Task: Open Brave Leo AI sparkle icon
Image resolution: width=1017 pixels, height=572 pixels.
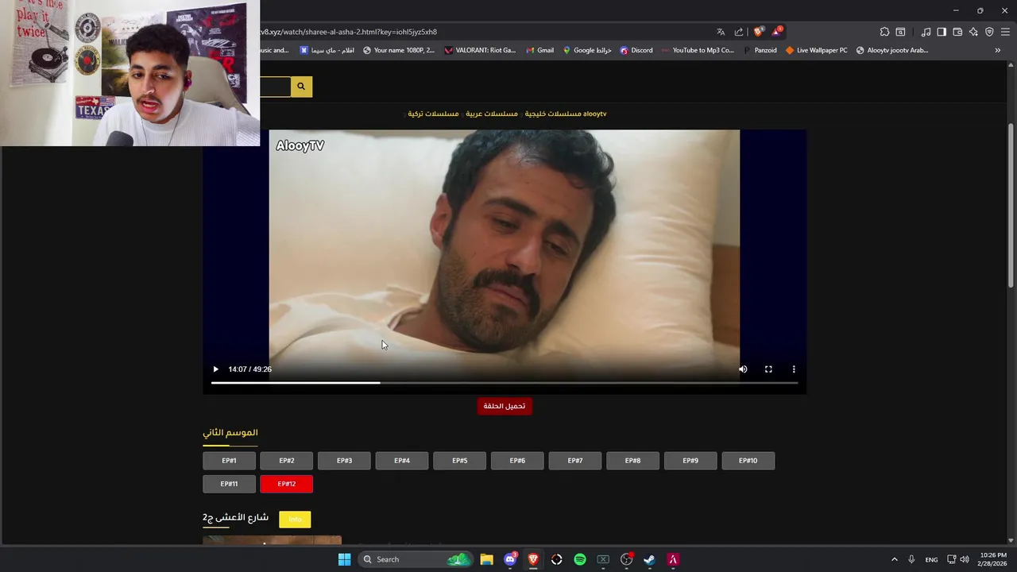Action: 973,32
